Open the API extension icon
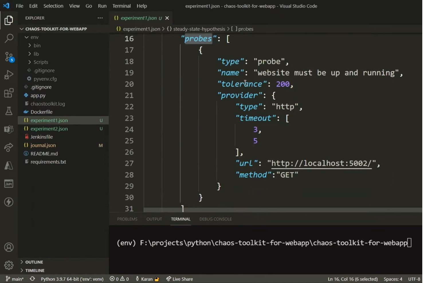 point(9,184)
